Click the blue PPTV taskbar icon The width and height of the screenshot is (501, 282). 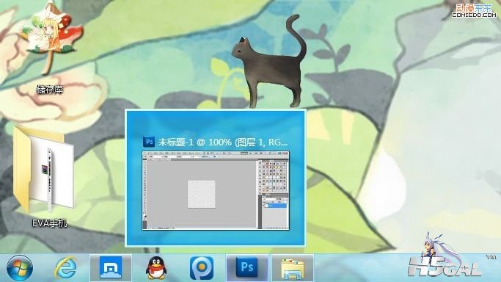(202, 268)
